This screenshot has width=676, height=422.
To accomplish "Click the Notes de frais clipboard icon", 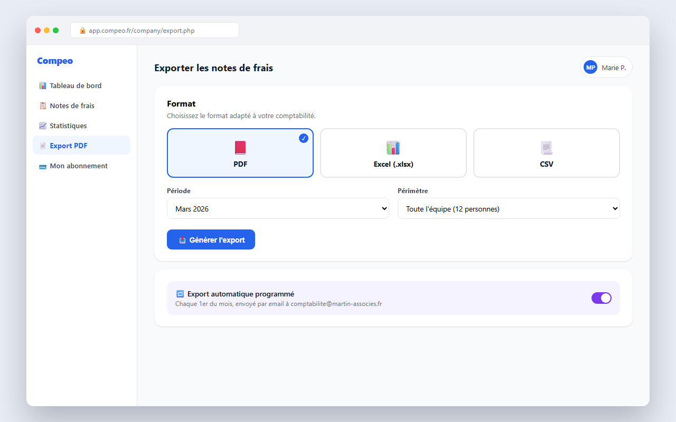I will [x=43, y=105].
